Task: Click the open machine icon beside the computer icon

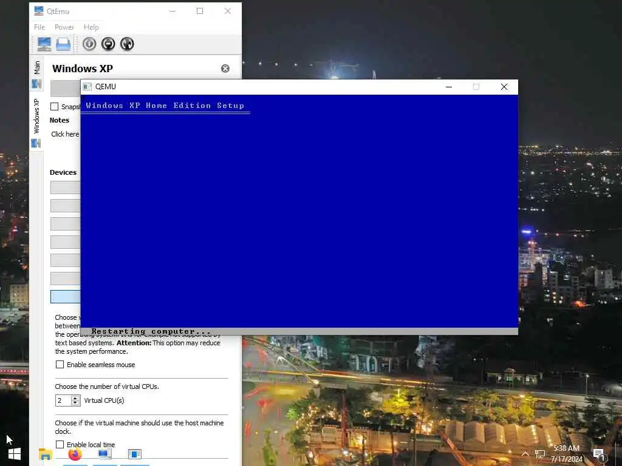Action: pos(63,44)
